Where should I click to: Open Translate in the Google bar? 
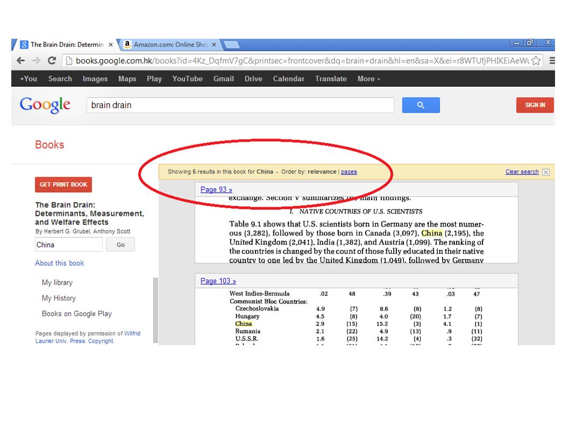(331, 79)
